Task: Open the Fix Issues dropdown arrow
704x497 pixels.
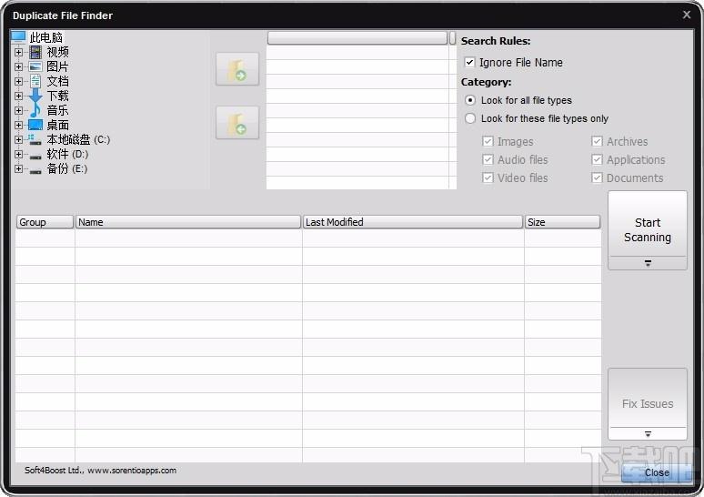Action: pyautogui.click(x=648, y=434)
